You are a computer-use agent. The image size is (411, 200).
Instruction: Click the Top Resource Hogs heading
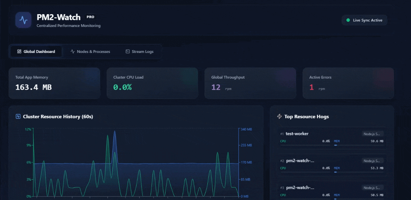[x=306, y=116]
